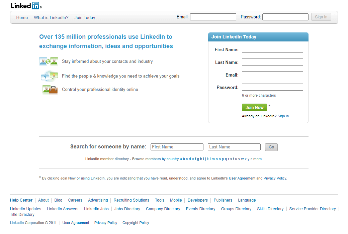This screenshot has width=348, height=234.
Task: Browse member directory letter m
Action: pos(213,159)
